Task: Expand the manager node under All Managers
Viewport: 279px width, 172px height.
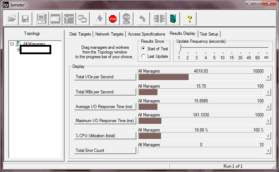Action: tap(19, 50)
